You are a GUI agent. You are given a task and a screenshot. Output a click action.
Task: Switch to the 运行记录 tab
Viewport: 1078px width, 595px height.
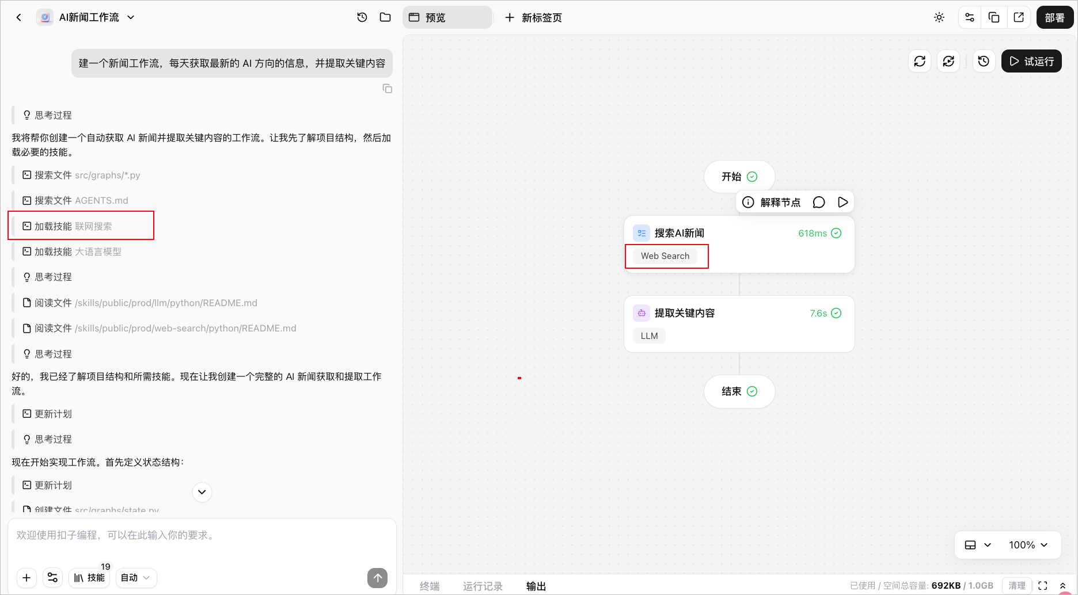(x=483, y=586)
